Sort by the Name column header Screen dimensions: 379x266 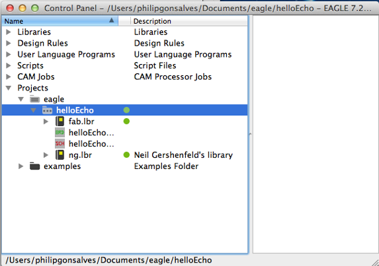point(60,21)
